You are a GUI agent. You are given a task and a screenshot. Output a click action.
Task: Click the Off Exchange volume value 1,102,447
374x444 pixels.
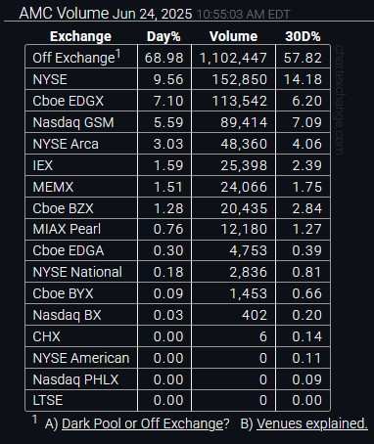[x=233, y=58]
